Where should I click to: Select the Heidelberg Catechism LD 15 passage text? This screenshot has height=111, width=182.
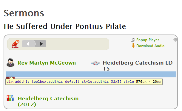pyautogui.click(x=138, y=66)
